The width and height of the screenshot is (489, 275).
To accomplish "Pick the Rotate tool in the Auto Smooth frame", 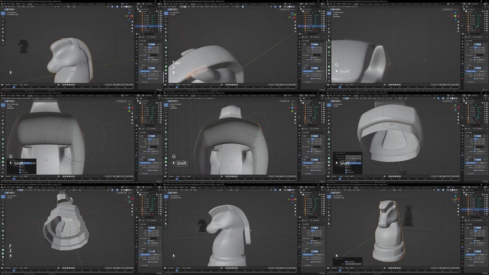I will (329, 208).
